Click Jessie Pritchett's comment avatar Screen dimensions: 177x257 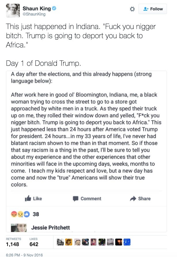(19, 228)
